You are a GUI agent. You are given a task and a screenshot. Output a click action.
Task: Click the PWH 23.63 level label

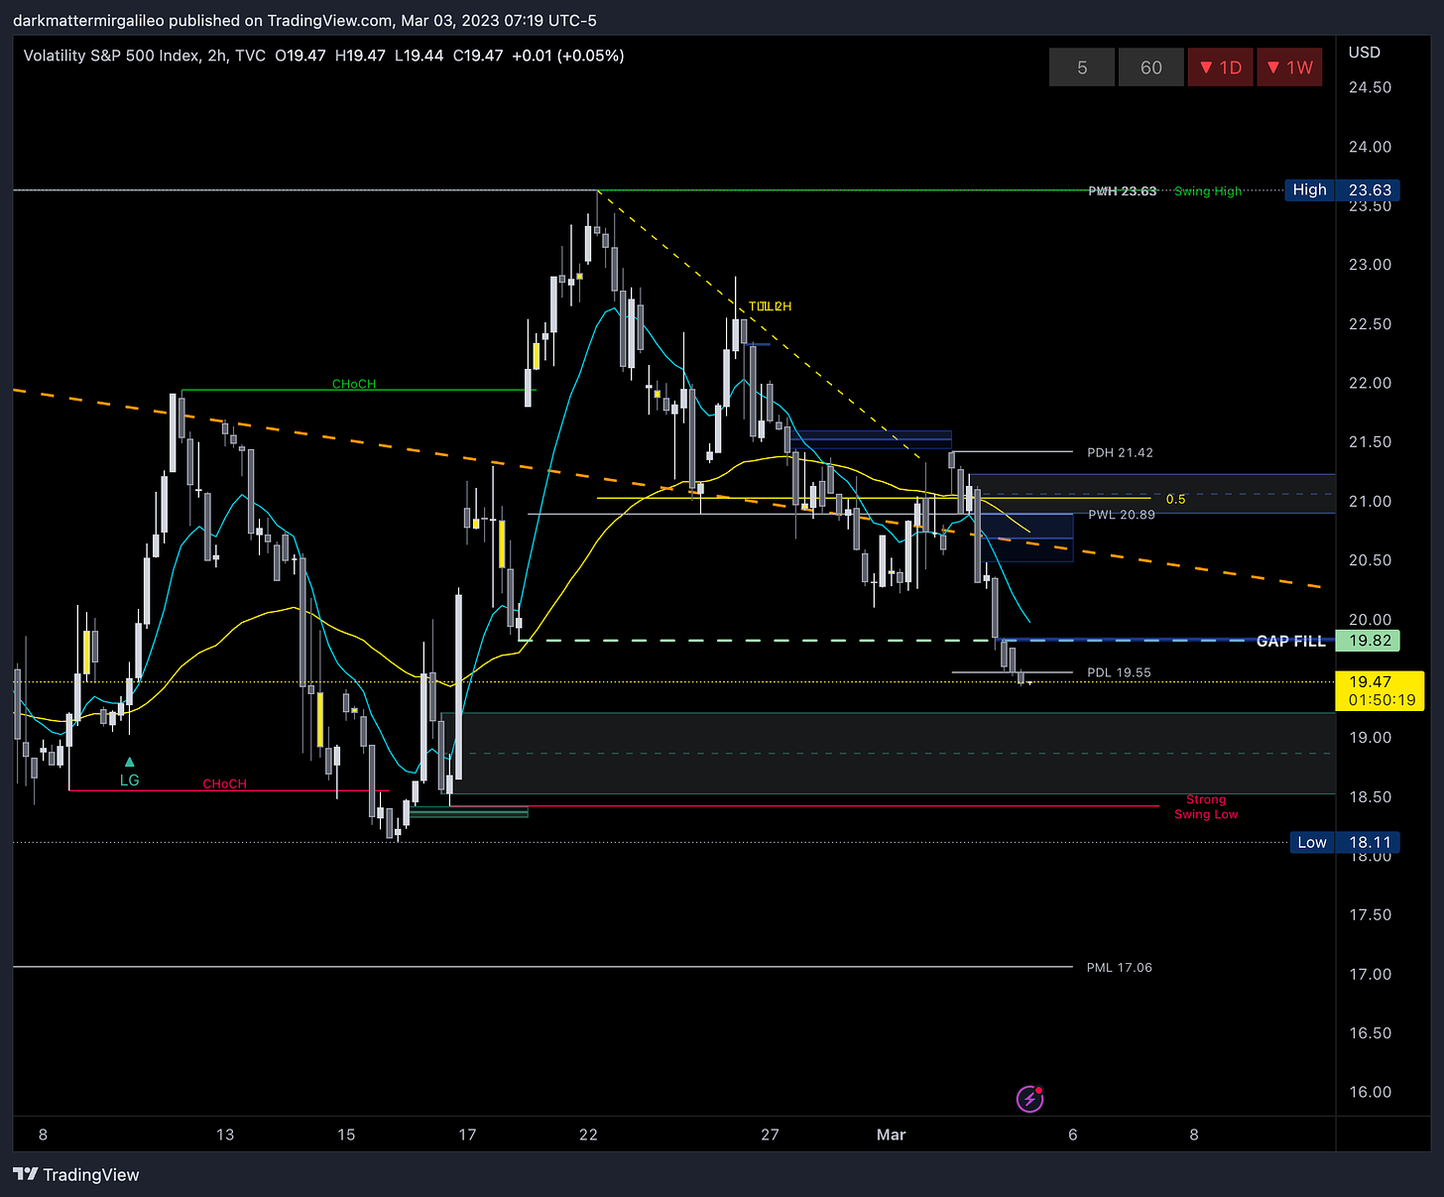[x=1122, y=190]
